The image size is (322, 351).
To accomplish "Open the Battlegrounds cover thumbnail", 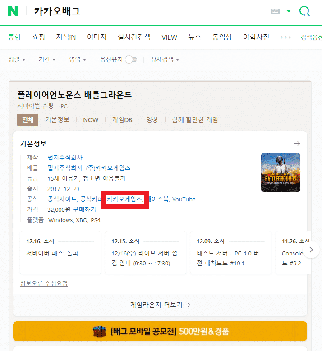I will coord(281,172).
